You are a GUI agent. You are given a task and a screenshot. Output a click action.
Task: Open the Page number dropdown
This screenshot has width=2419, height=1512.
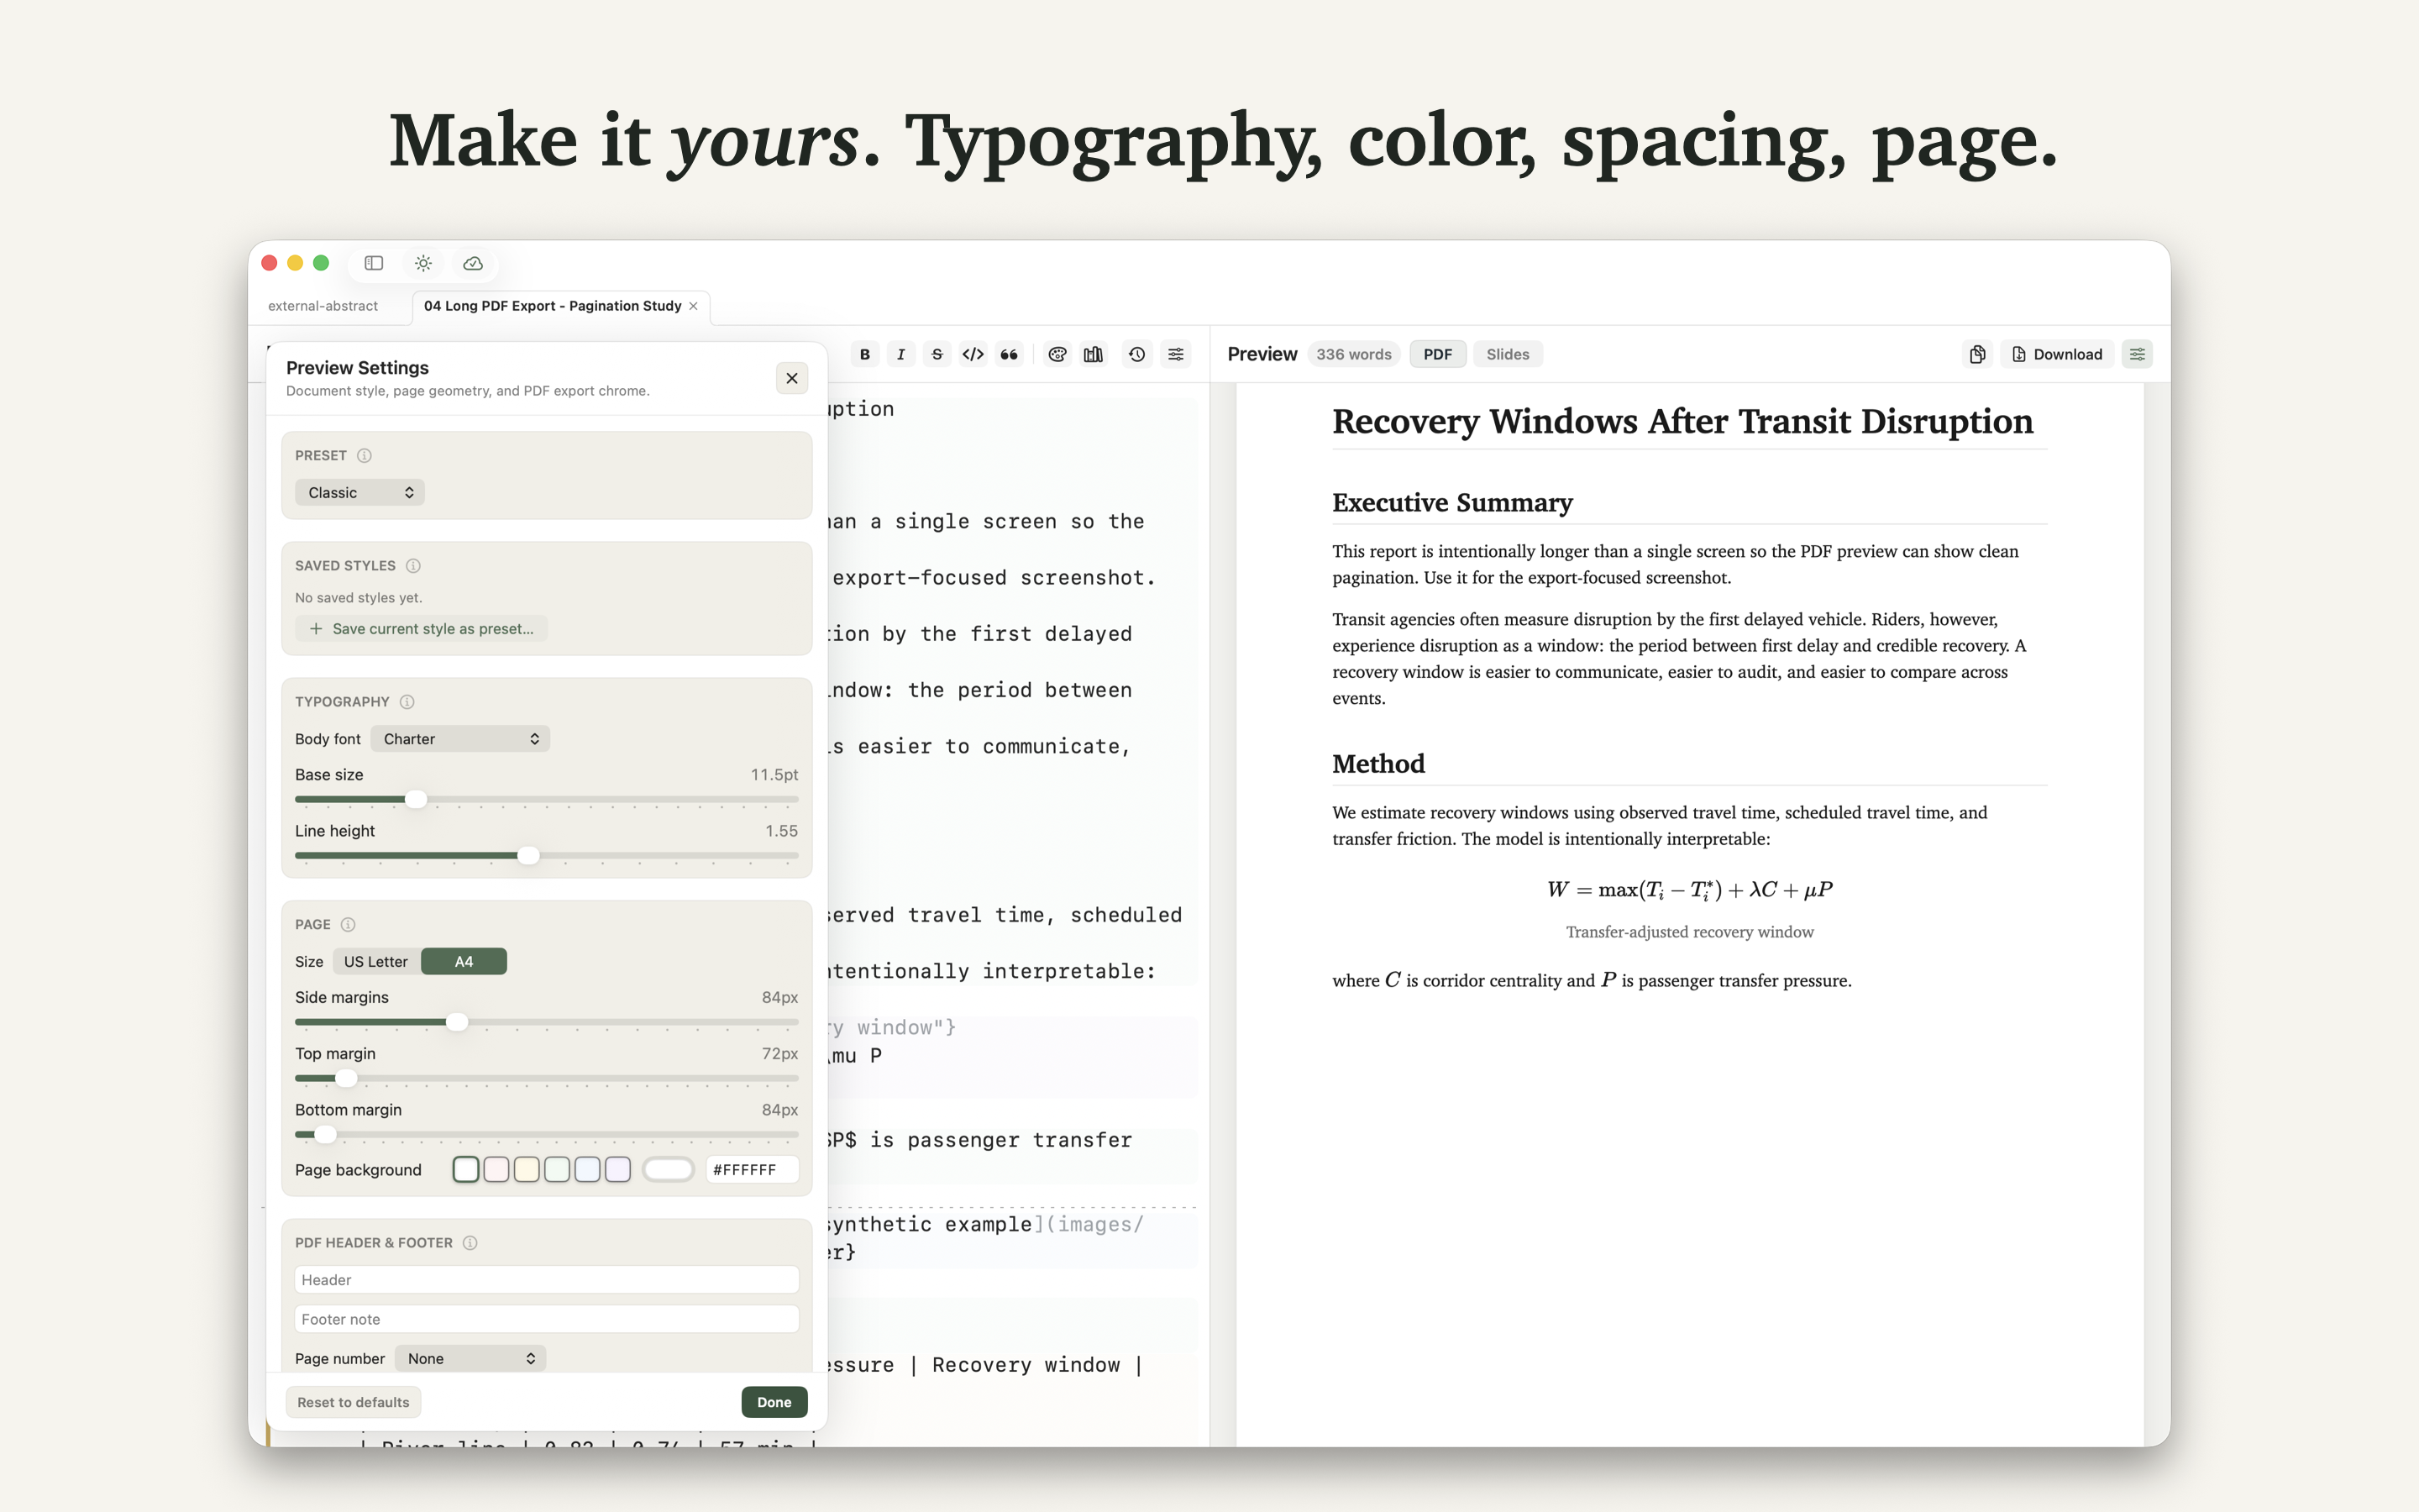pos(470,1358)
